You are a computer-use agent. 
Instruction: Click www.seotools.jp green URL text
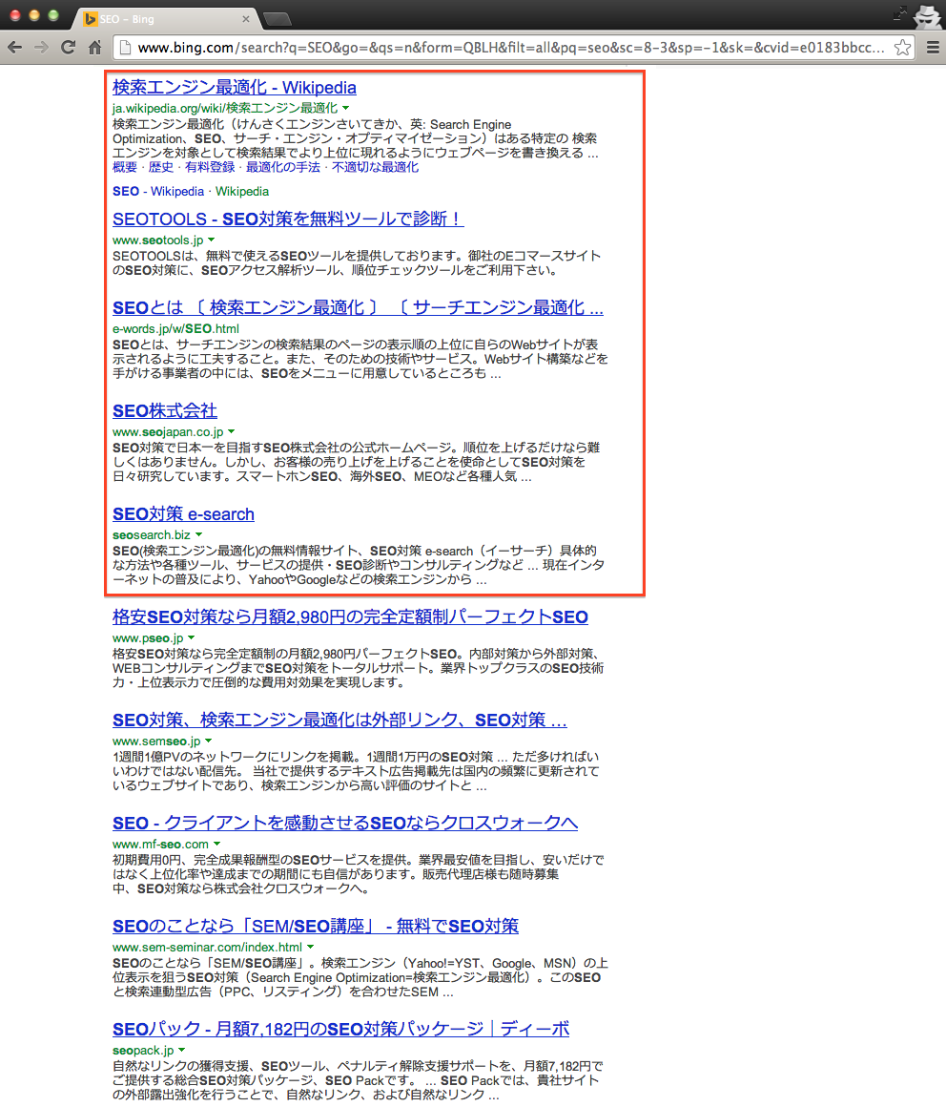[x=158, y=240]
